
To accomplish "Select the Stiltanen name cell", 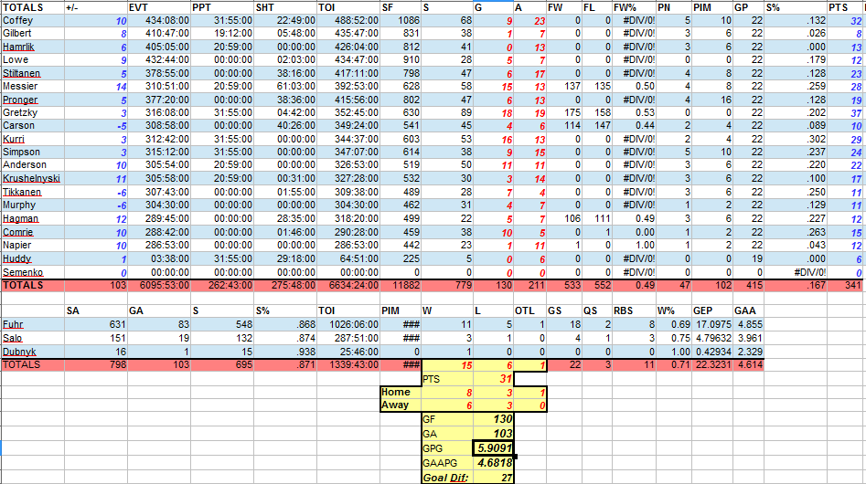I will (x=33, y=73).
